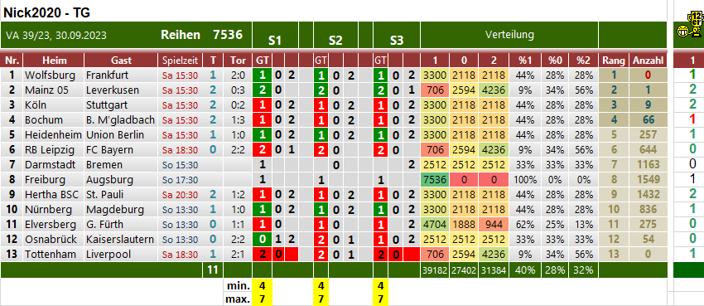
Task: Select the green 7536 distribution cell for Freiburg
Action: tap(435, 180)
